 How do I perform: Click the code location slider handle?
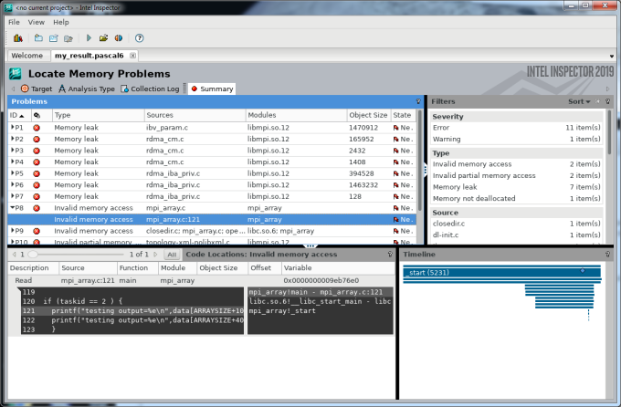pyautogui.click(x=33, y=255)
